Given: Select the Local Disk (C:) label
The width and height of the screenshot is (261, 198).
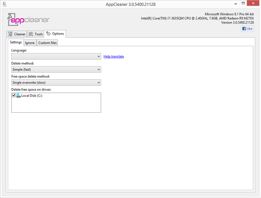Looking at the screenshot, I should tap(32, 96).
